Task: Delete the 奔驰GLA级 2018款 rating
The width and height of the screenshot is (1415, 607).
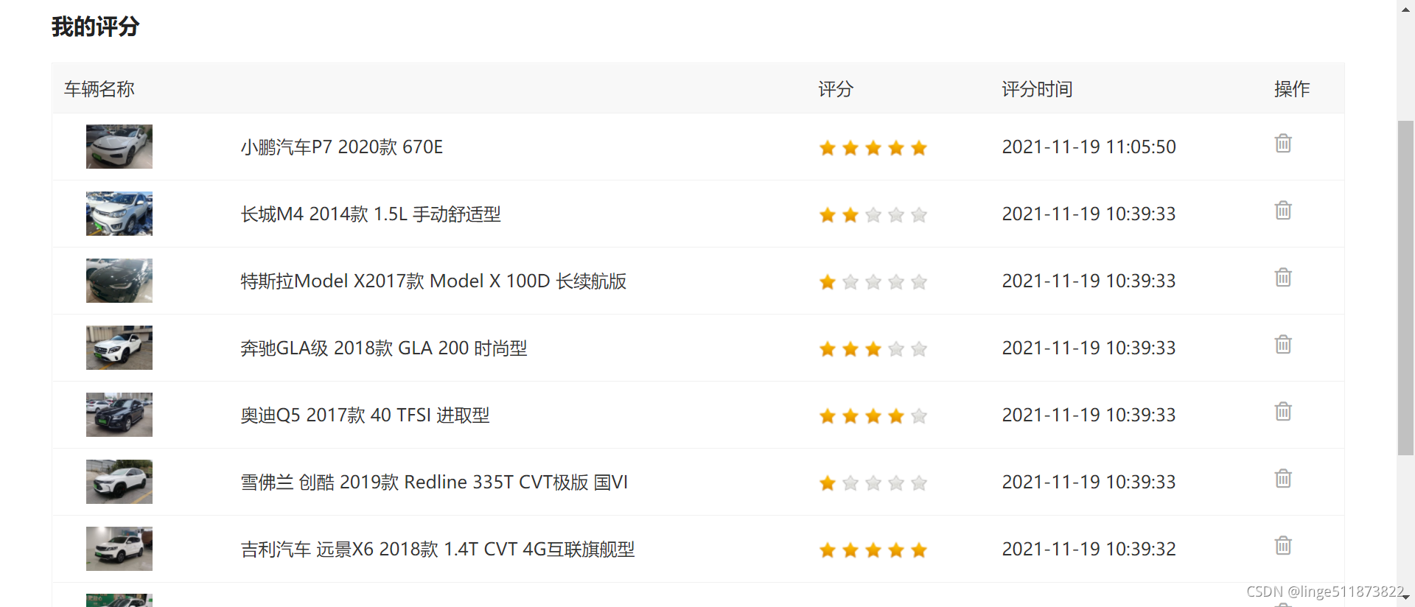Action: 1283,344
